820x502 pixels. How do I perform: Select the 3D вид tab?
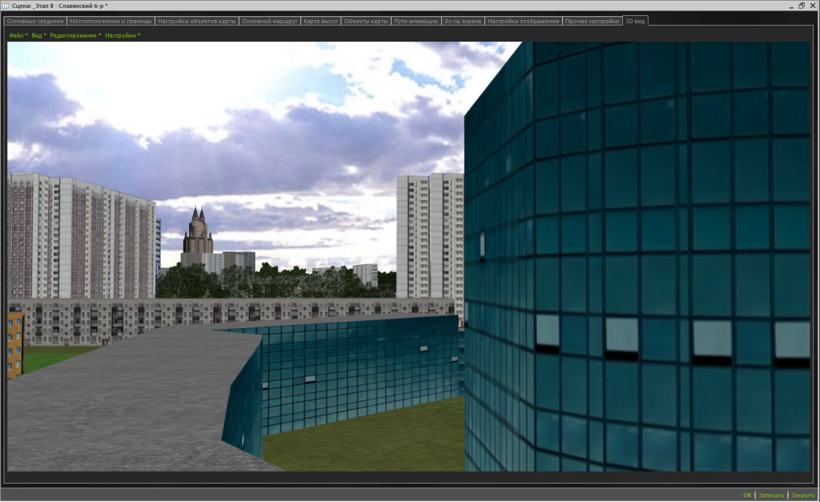635,22
